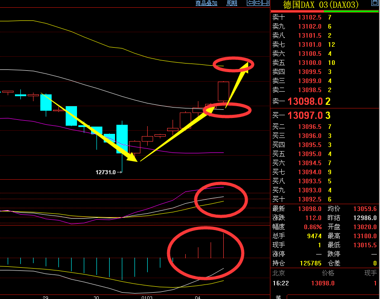380x299 pixels.
Task: Click the 北京 time column header
Action: point(279,273)
